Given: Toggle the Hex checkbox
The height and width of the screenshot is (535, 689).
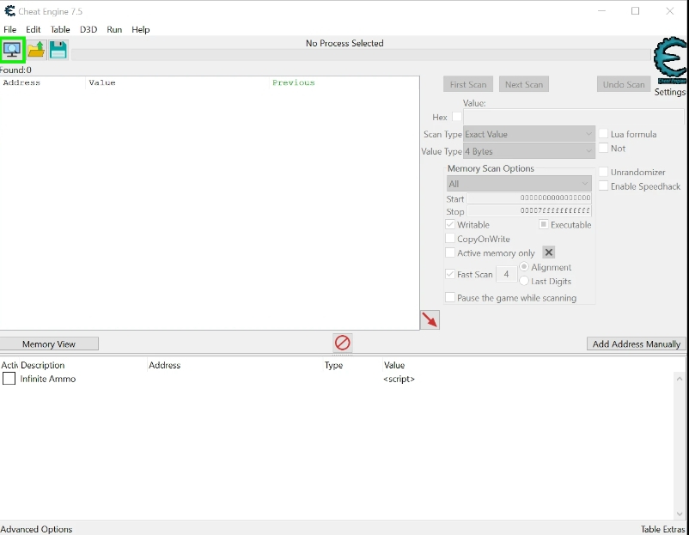Looking at the screenshot, I should (457, 117).
